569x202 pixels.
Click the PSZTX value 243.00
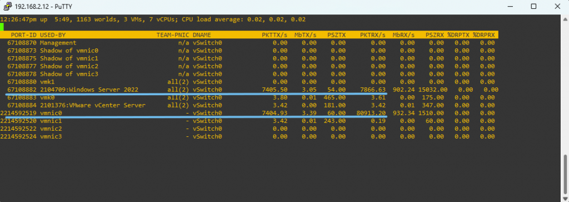coord(335,121)
